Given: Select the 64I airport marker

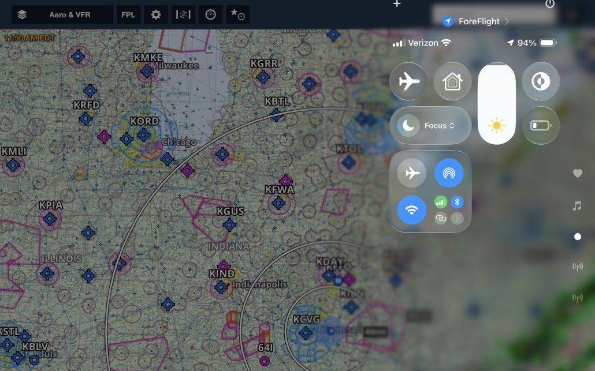Looking at the screenshot, I should point(265,361).
